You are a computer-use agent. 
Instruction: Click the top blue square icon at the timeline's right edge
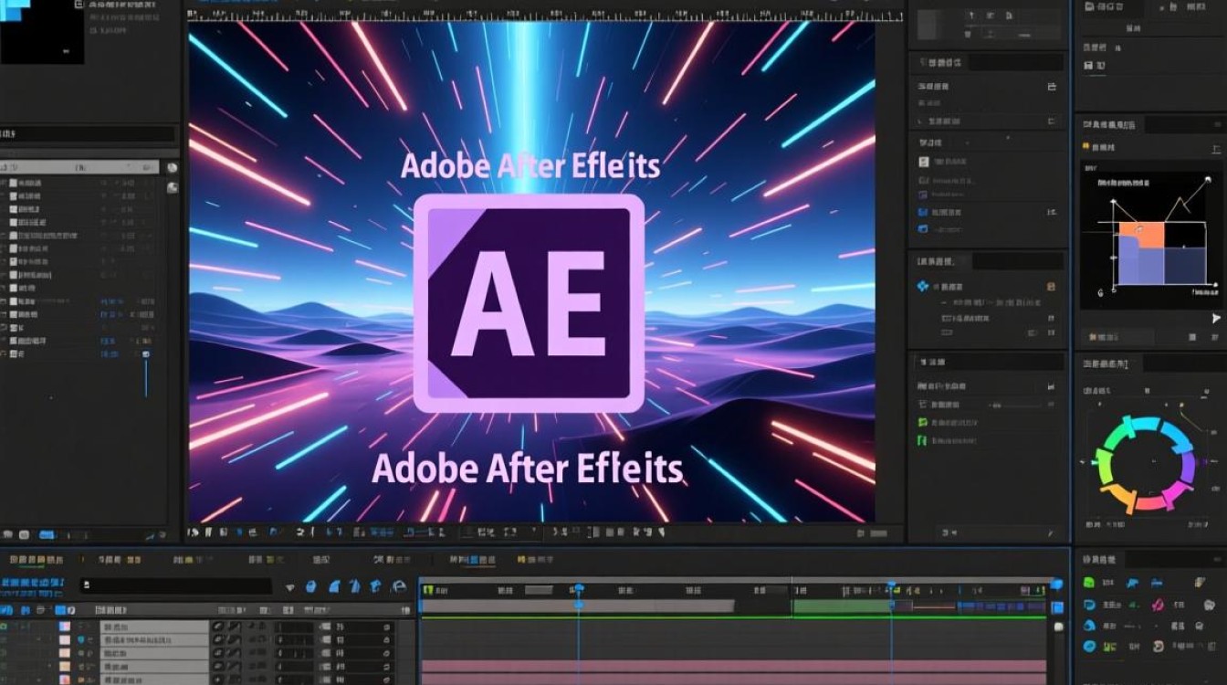click(x=1057, y=585)
